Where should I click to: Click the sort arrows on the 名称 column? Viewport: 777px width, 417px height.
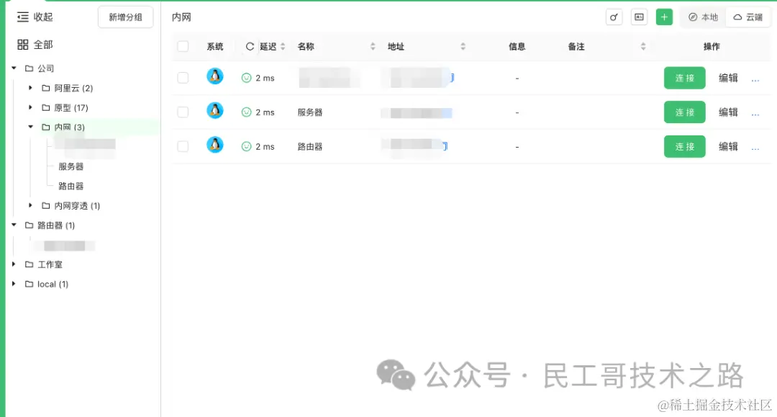click(x=373, y=45)
